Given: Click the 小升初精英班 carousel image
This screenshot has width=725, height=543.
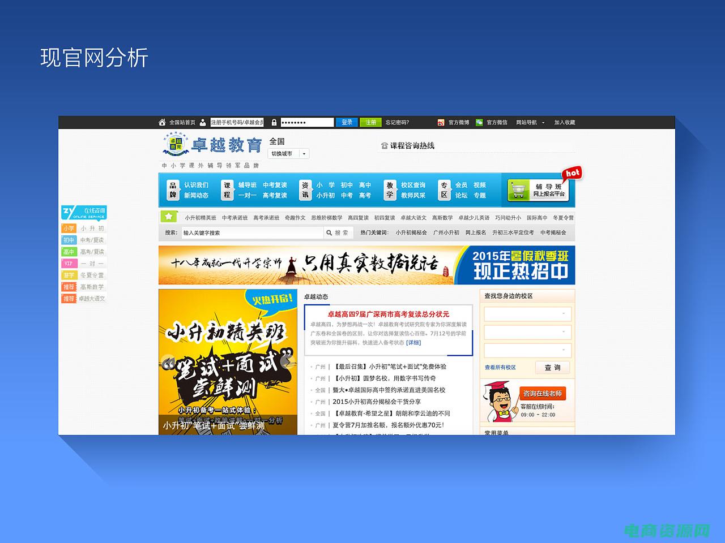Looking at the screenshot, I should [x=228, y=362].
